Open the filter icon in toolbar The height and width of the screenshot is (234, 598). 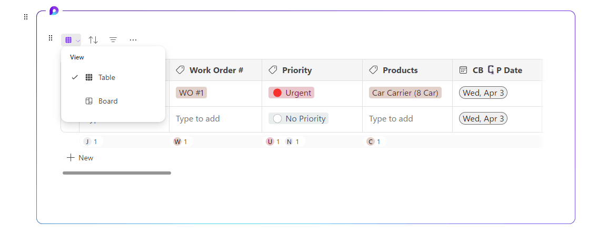[x=113, y=40]
